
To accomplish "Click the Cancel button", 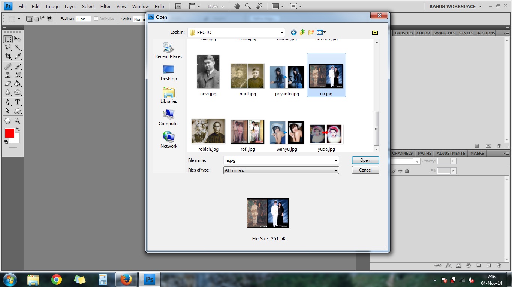I will [x=365, y=170].
